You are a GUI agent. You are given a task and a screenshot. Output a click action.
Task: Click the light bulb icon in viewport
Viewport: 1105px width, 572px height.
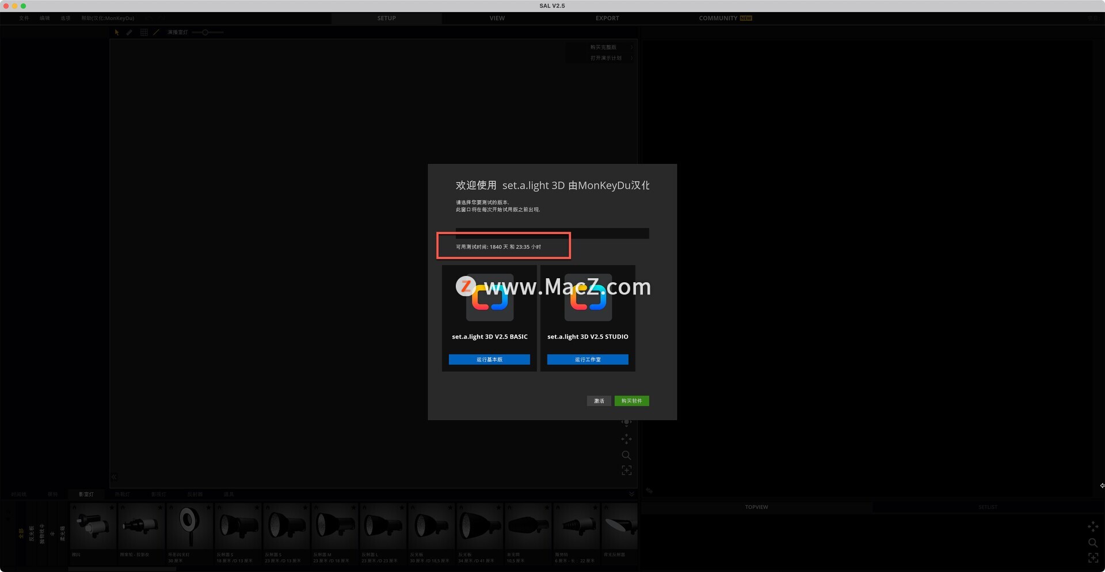[626, 423]
